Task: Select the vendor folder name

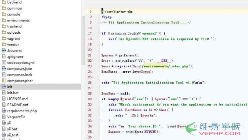Action: point(13,44)
